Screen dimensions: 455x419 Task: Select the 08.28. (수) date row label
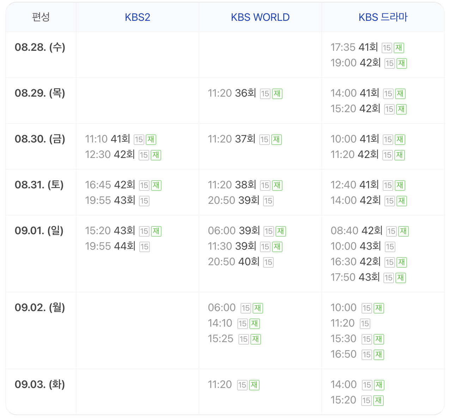tap(40, 47)
